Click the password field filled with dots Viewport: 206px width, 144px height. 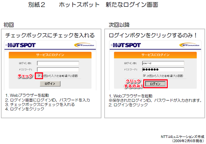163,70
